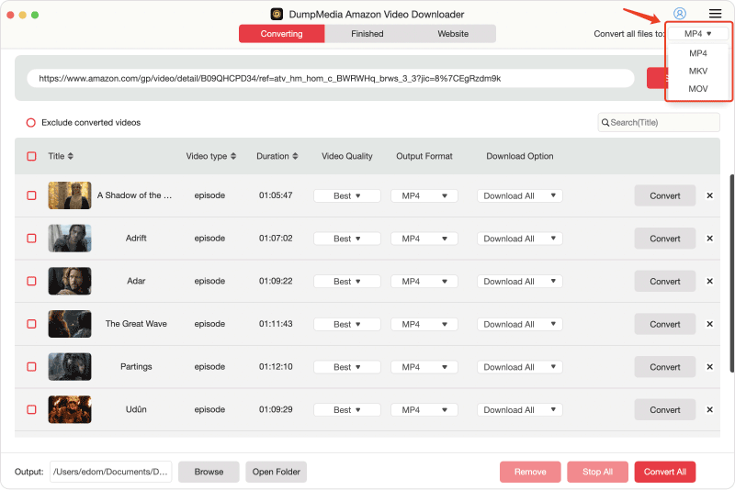Switch to the Finished tab
Screen dimensions: 735x490
pyautogui.click(x=367, y=34)
